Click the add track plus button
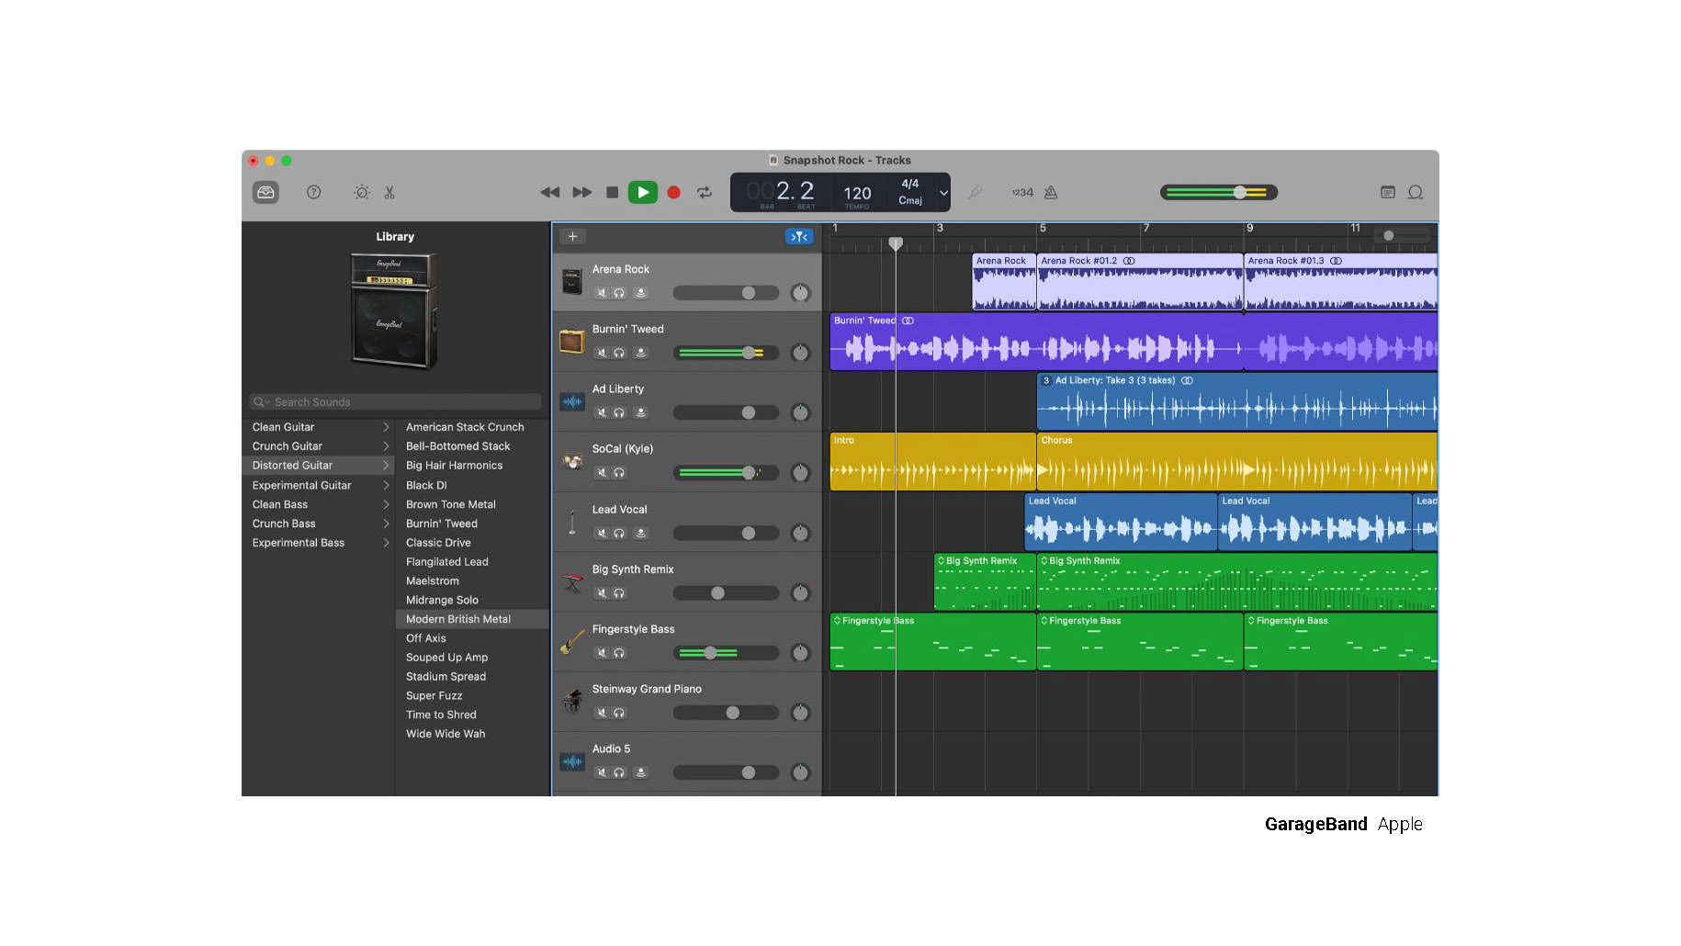The width and height of the screenshot is (1681, 946). [x=572, y=237]
